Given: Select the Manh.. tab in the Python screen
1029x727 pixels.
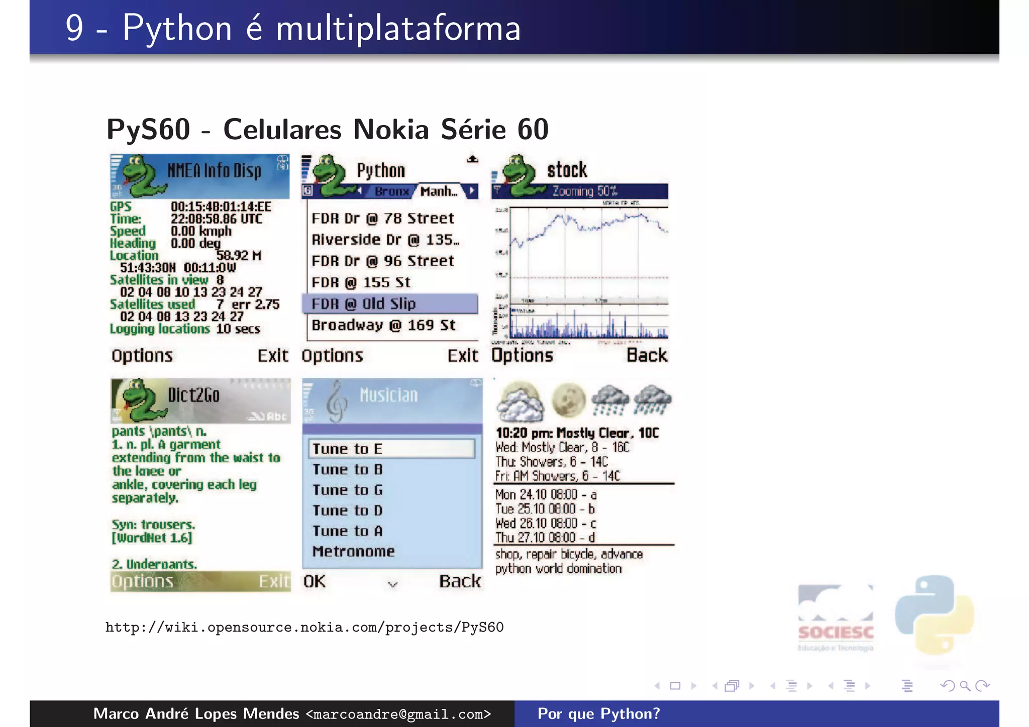Looking at the screenshot, I should pos(439,191).
